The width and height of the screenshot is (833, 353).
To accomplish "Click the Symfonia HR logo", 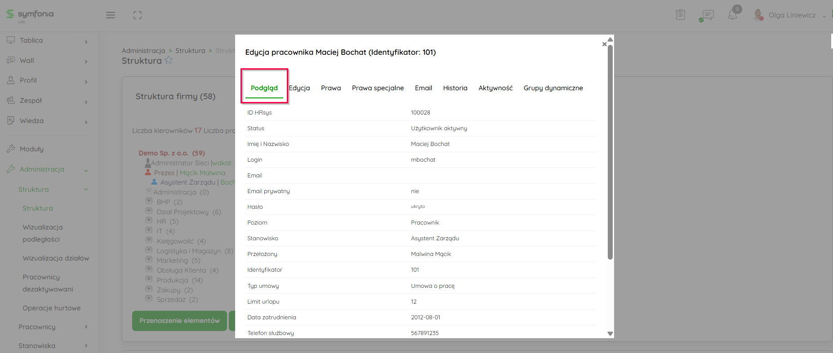I will 30,15.
